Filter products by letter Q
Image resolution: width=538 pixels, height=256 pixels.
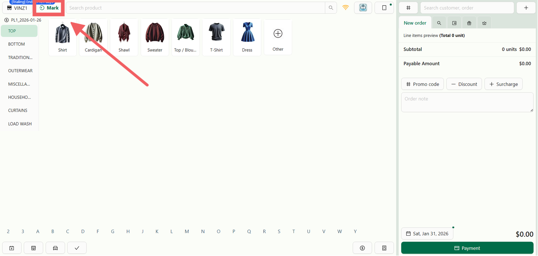click(249, 232)
